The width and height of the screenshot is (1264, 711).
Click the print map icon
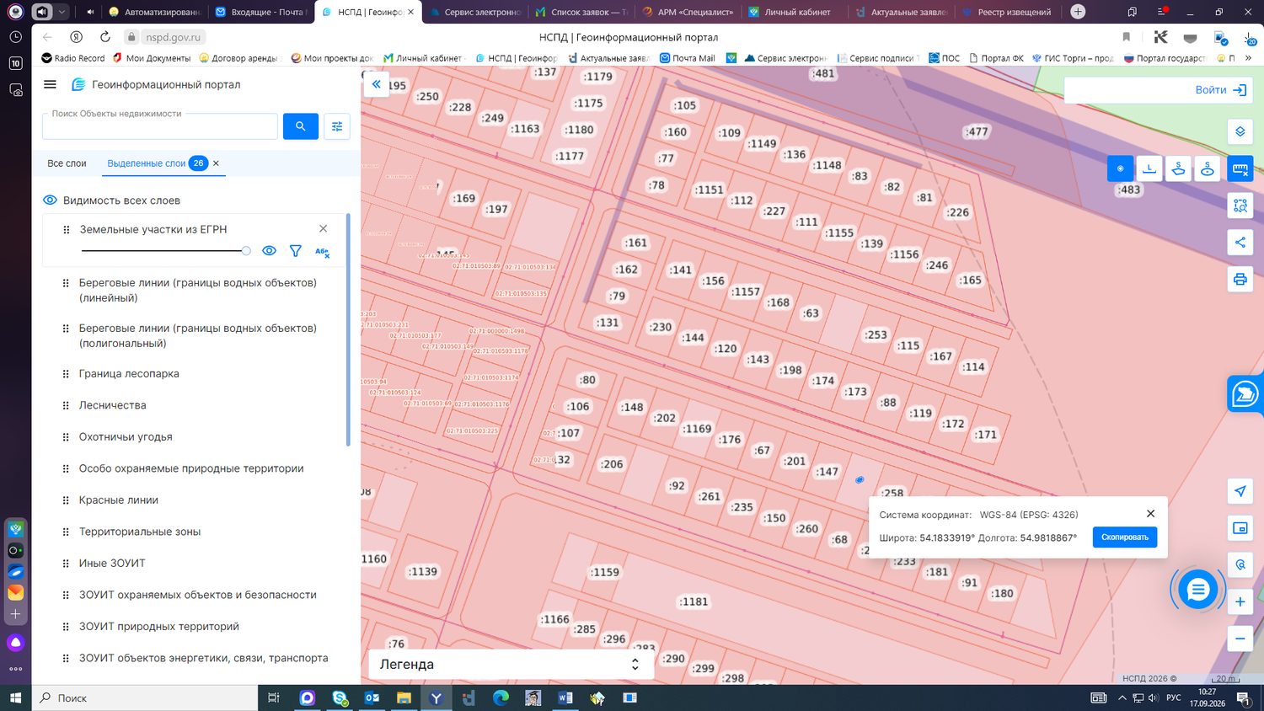(1240, 279)
